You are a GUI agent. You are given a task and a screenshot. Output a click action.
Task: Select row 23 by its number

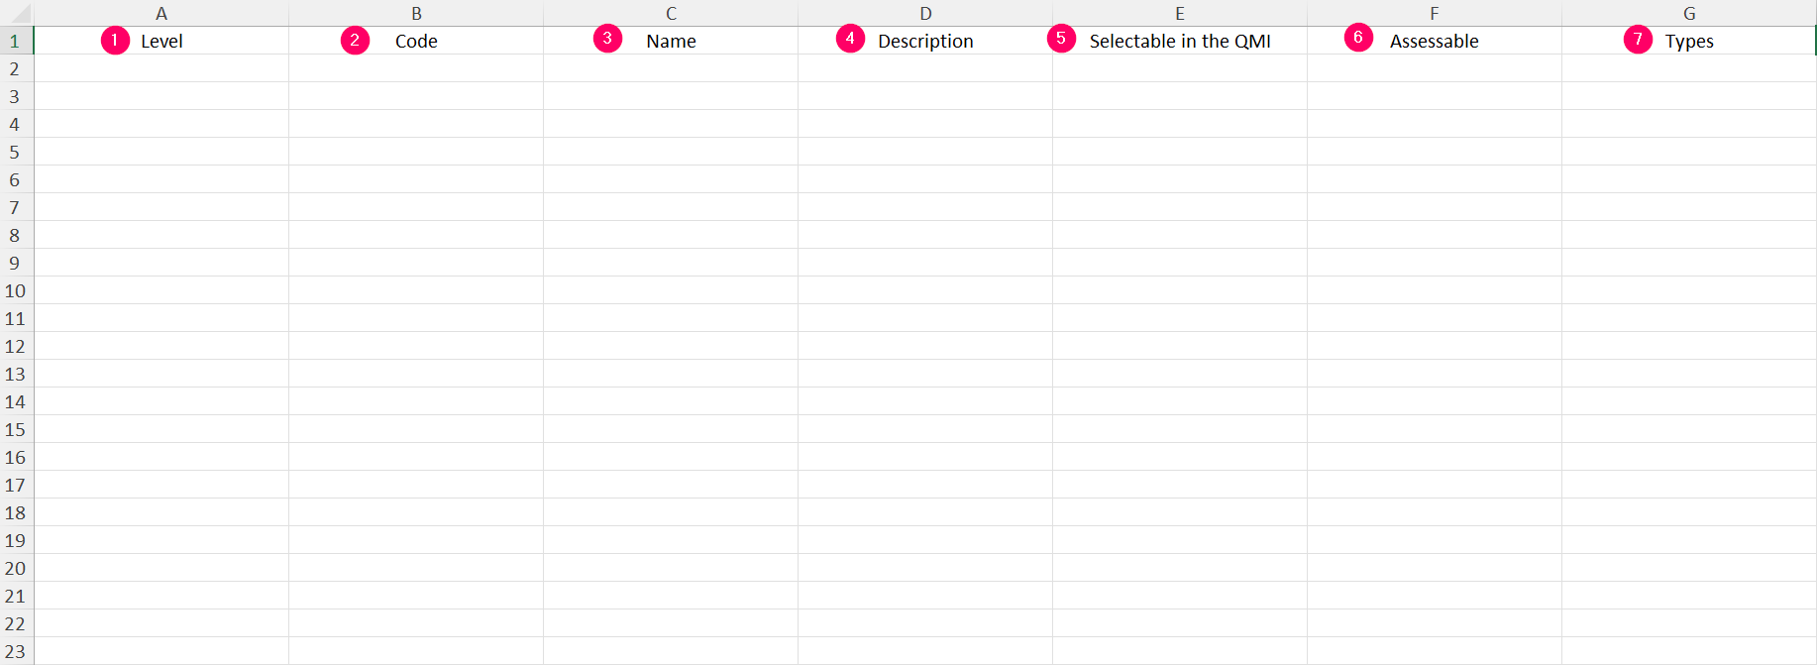coord(15,652)
